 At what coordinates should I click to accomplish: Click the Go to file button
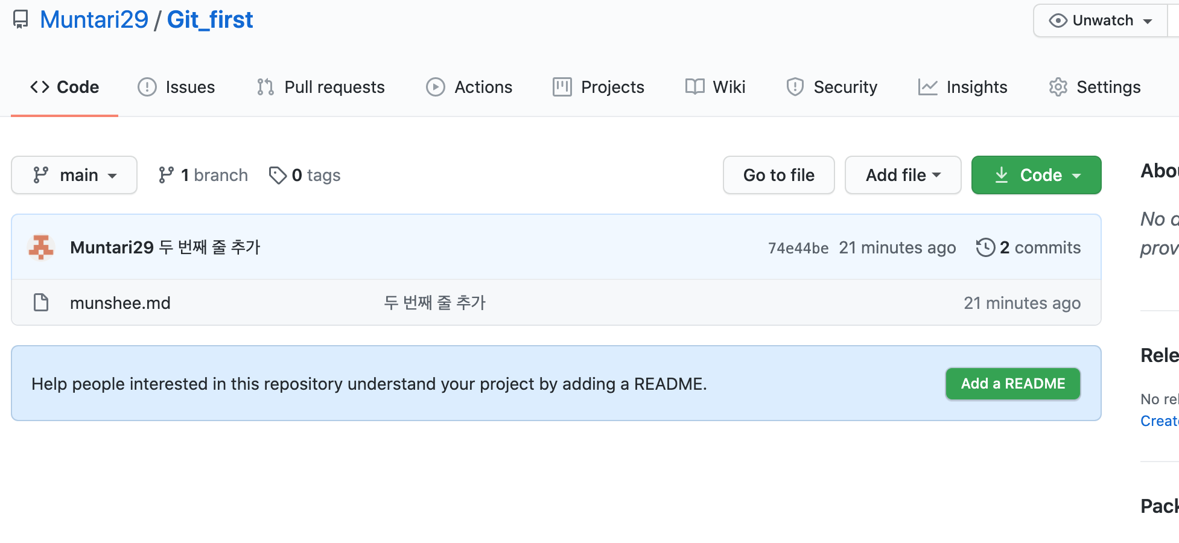(779, 175)
